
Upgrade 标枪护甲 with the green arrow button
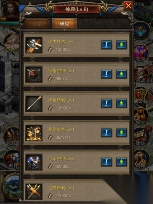121,74
